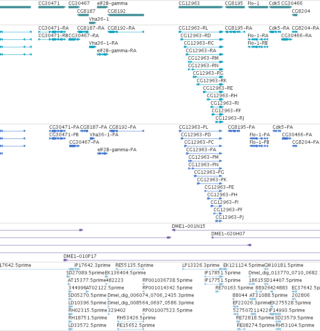This screenshot has width=320, height=331.
Task: Click the CG8187 gene label
Action: tap(86, 11)
